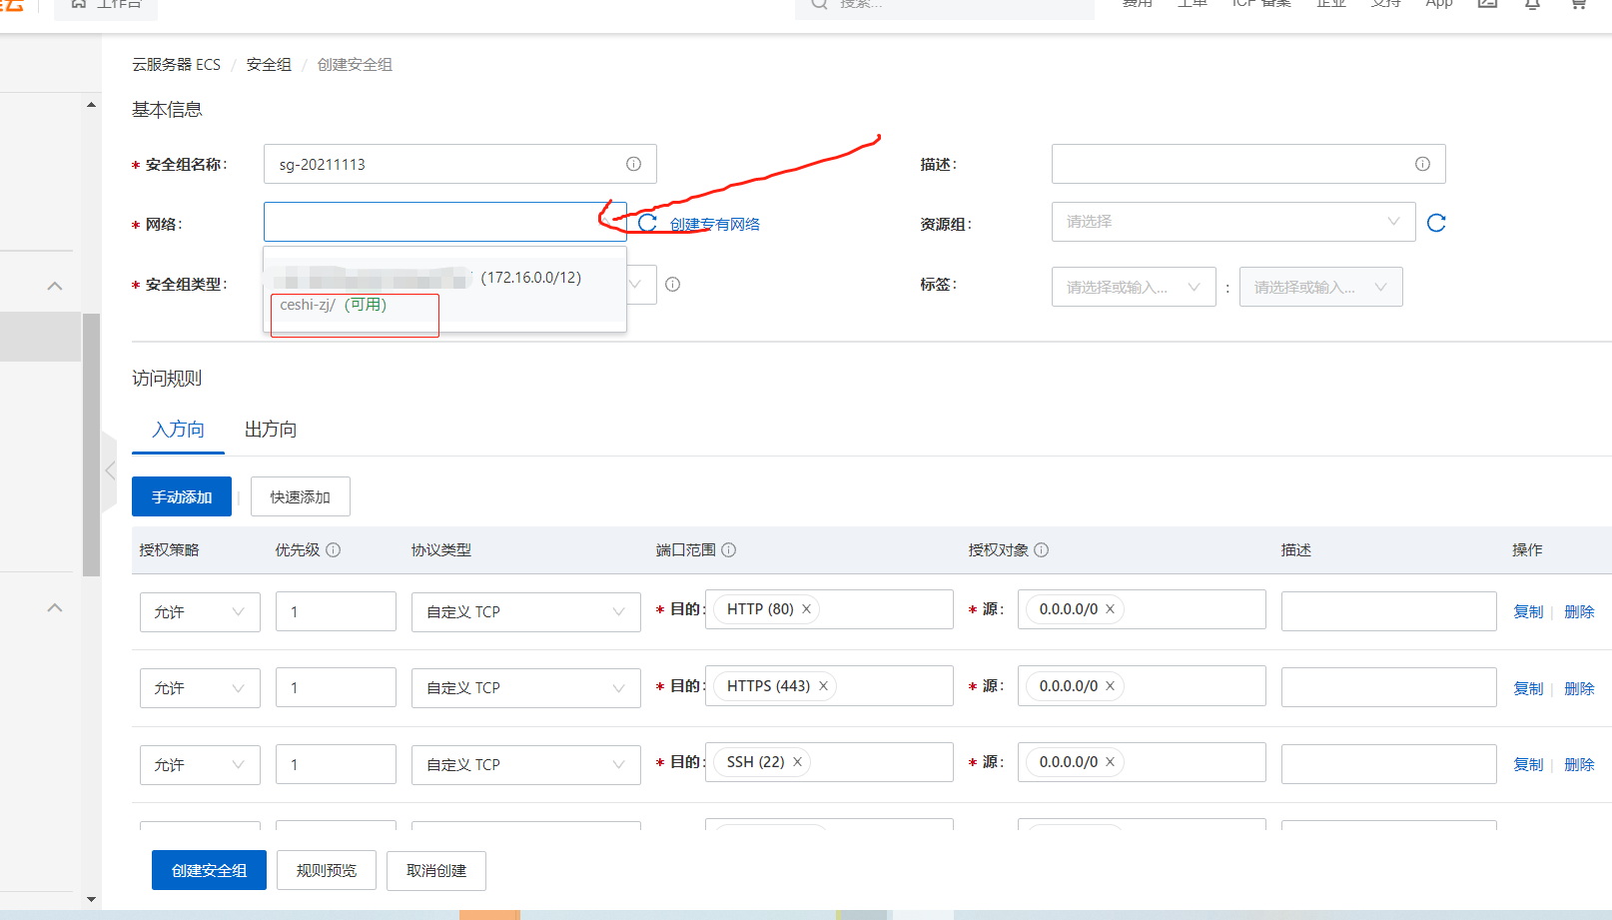Viewport: 1612px width, 920px height.
Task: Copy the SSH (22) rule with 复制
Action: 1528,765
